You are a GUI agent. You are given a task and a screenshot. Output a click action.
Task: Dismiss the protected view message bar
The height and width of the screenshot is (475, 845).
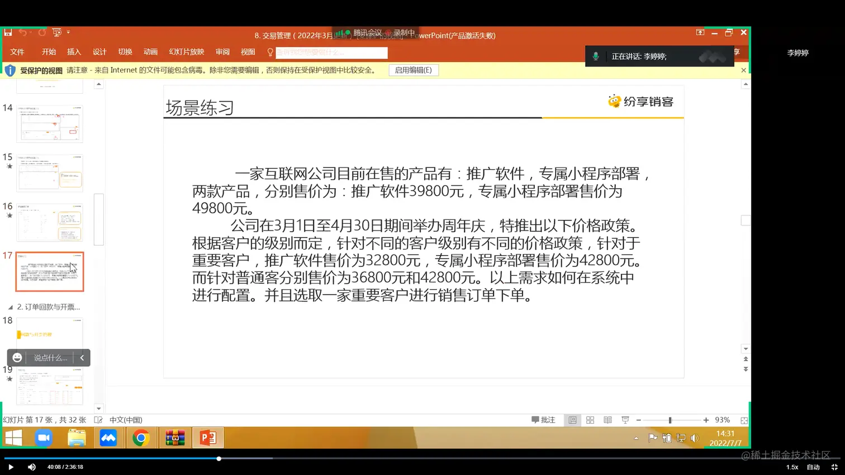(743, 70)
